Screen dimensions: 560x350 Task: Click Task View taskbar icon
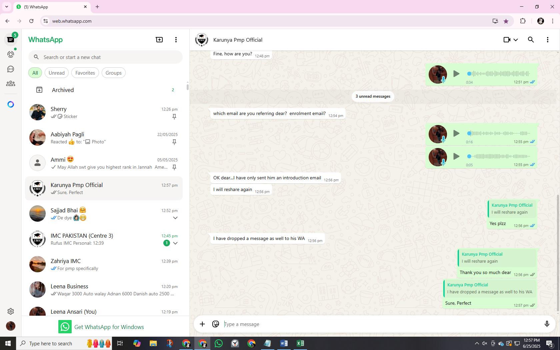click(120, 343)
